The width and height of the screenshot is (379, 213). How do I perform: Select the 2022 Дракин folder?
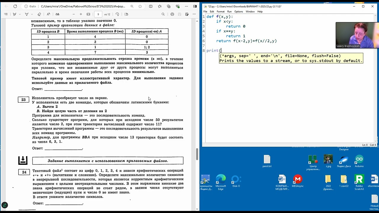[328, 182]
